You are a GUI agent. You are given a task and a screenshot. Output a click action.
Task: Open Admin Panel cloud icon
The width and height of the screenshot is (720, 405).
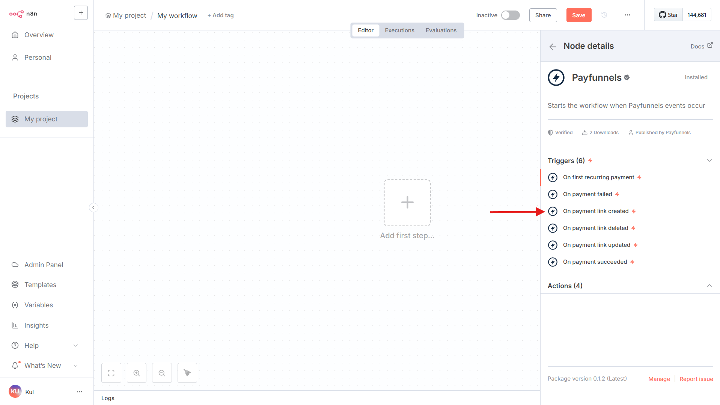[15, 265]
